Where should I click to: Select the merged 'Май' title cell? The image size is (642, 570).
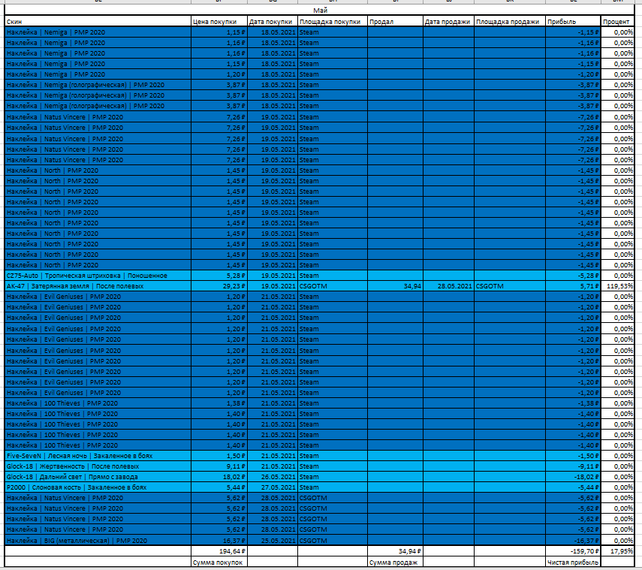click(319, 11)
